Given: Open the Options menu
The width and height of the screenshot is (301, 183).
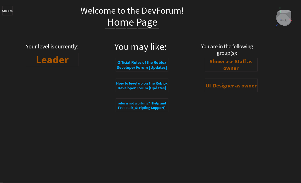Looking at the screenshot, I should (x=7, y=10).
